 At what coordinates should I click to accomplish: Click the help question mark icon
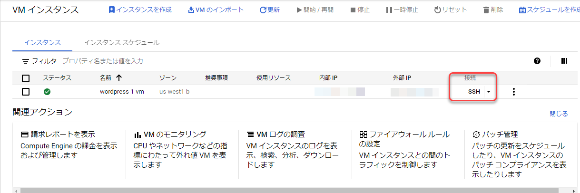[x=537, y=61]
